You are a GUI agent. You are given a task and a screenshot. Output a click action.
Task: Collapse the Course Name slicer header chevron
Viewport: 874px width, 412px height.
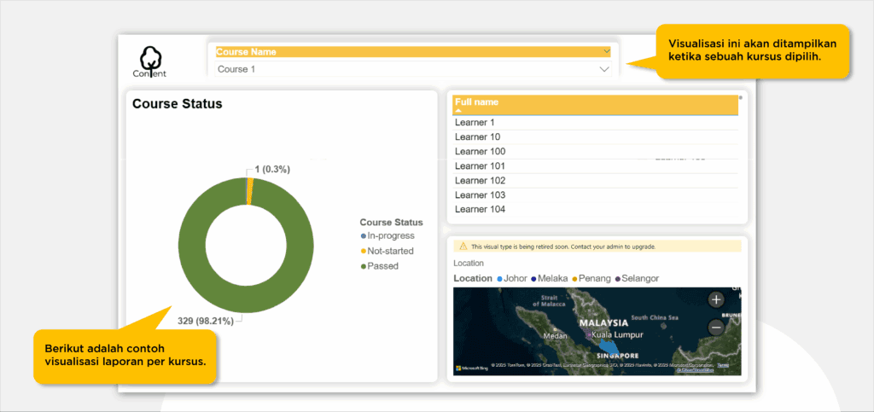[607, 51]
